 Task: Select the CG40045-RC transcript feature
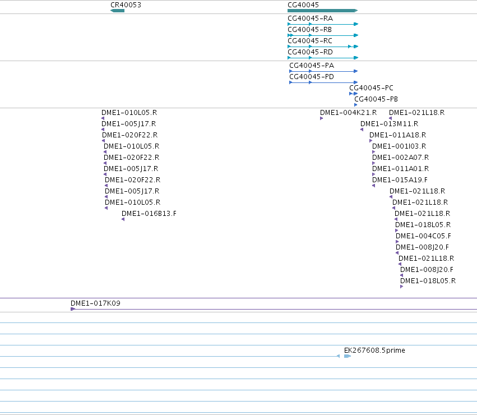pyautogui.click(x=323, y=47)
